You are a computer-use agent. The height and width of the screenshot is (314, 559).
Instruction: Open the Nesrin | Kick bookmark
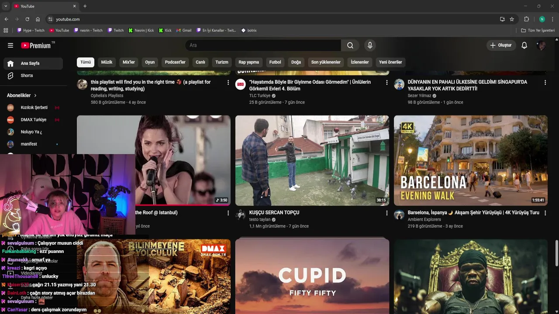pyautogui.click(x=141, y=31)
